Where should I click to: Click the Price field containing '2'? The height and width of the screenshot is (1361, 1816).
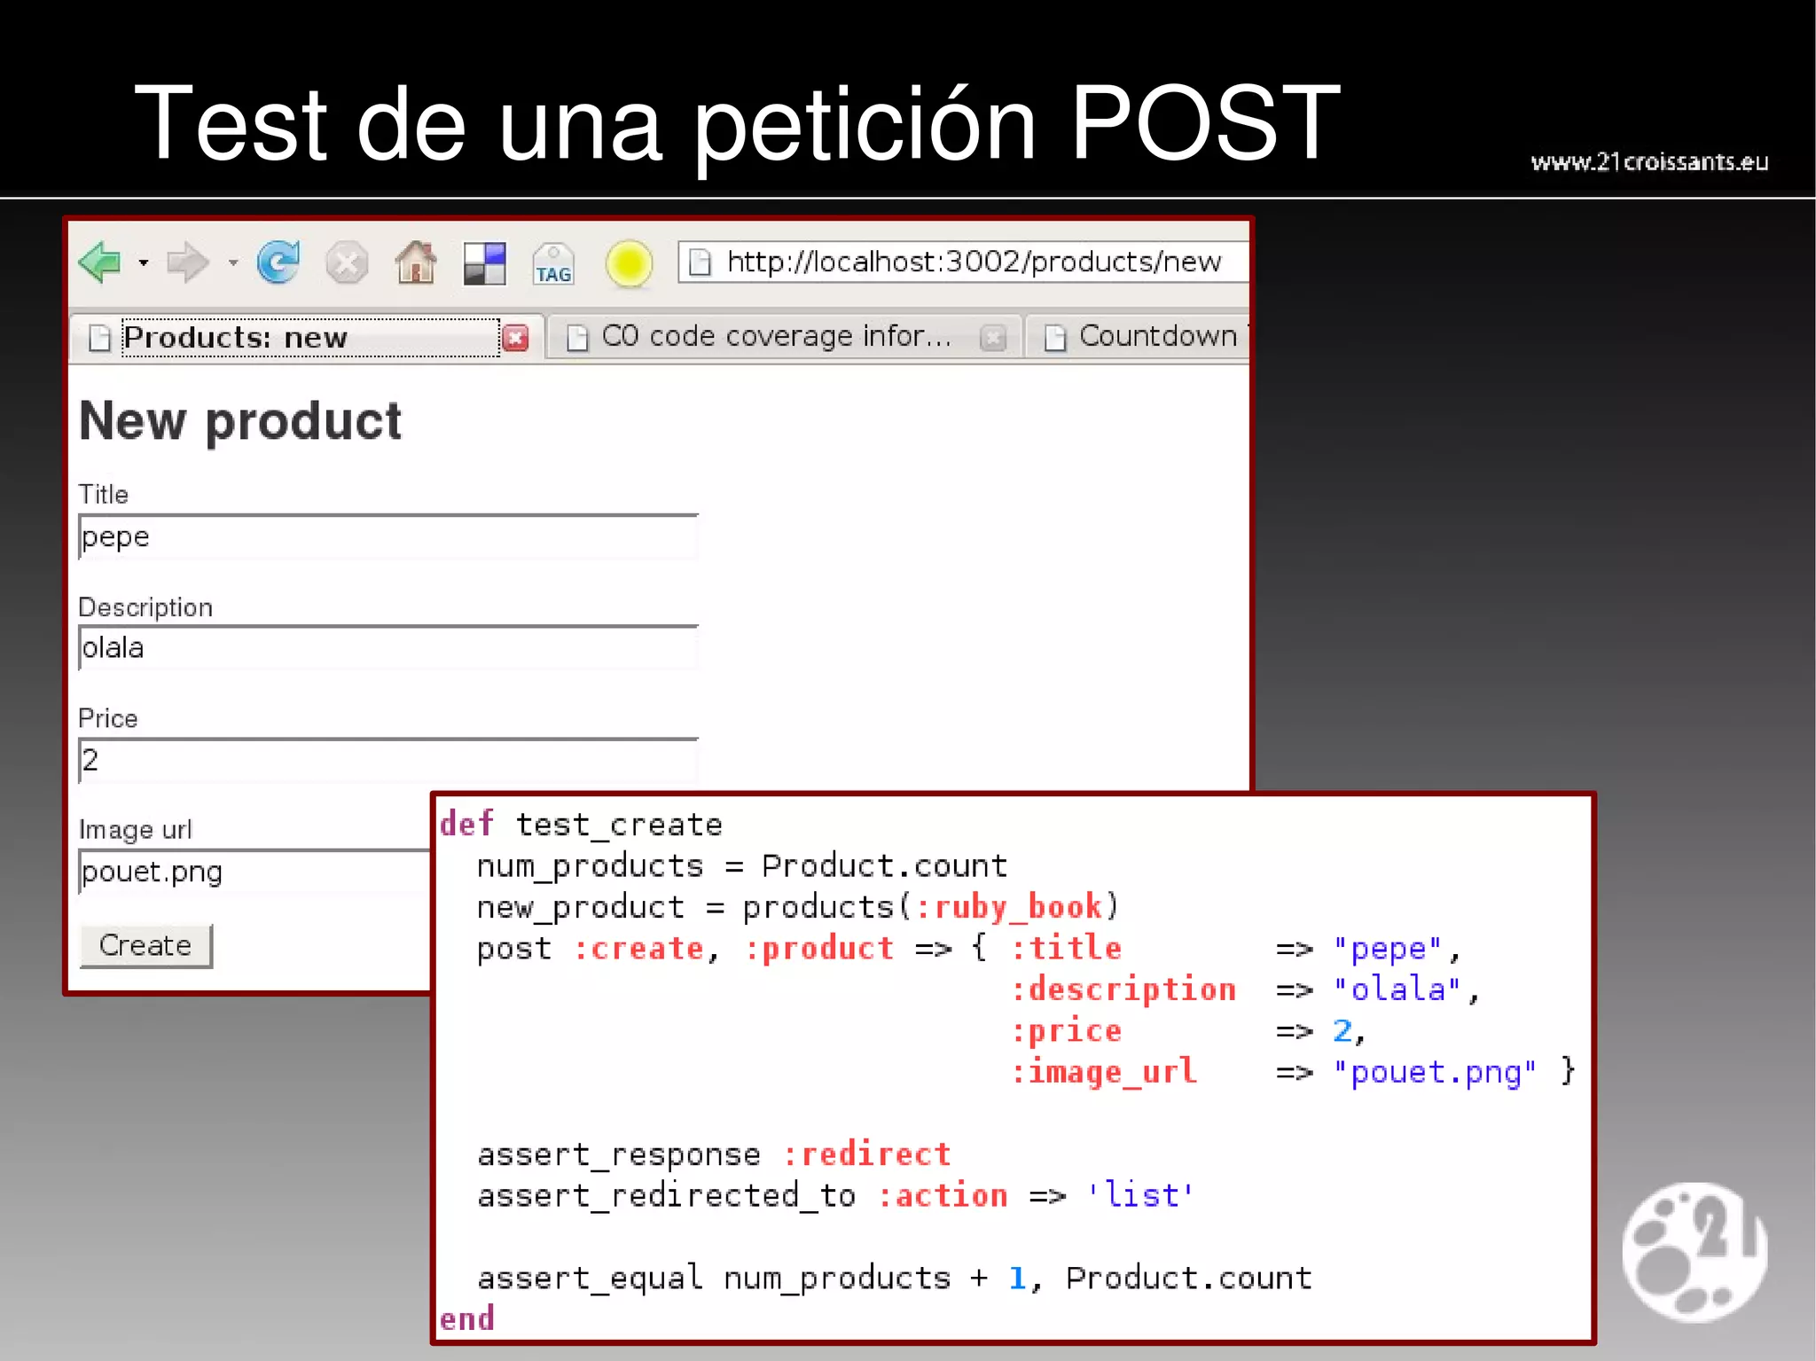click(388, 760)
